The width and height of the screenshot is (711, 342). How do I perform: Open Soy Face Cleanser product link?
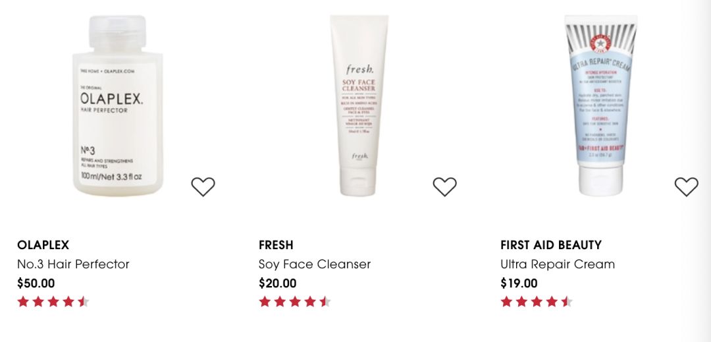(x=315, y=264)
